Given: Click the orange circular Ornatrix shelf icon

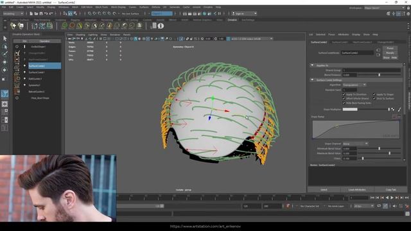Looking at the screenshot, I should (72, 26).
